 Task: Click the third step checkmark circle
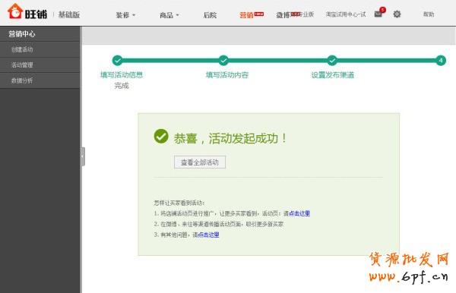coord(332,61)
